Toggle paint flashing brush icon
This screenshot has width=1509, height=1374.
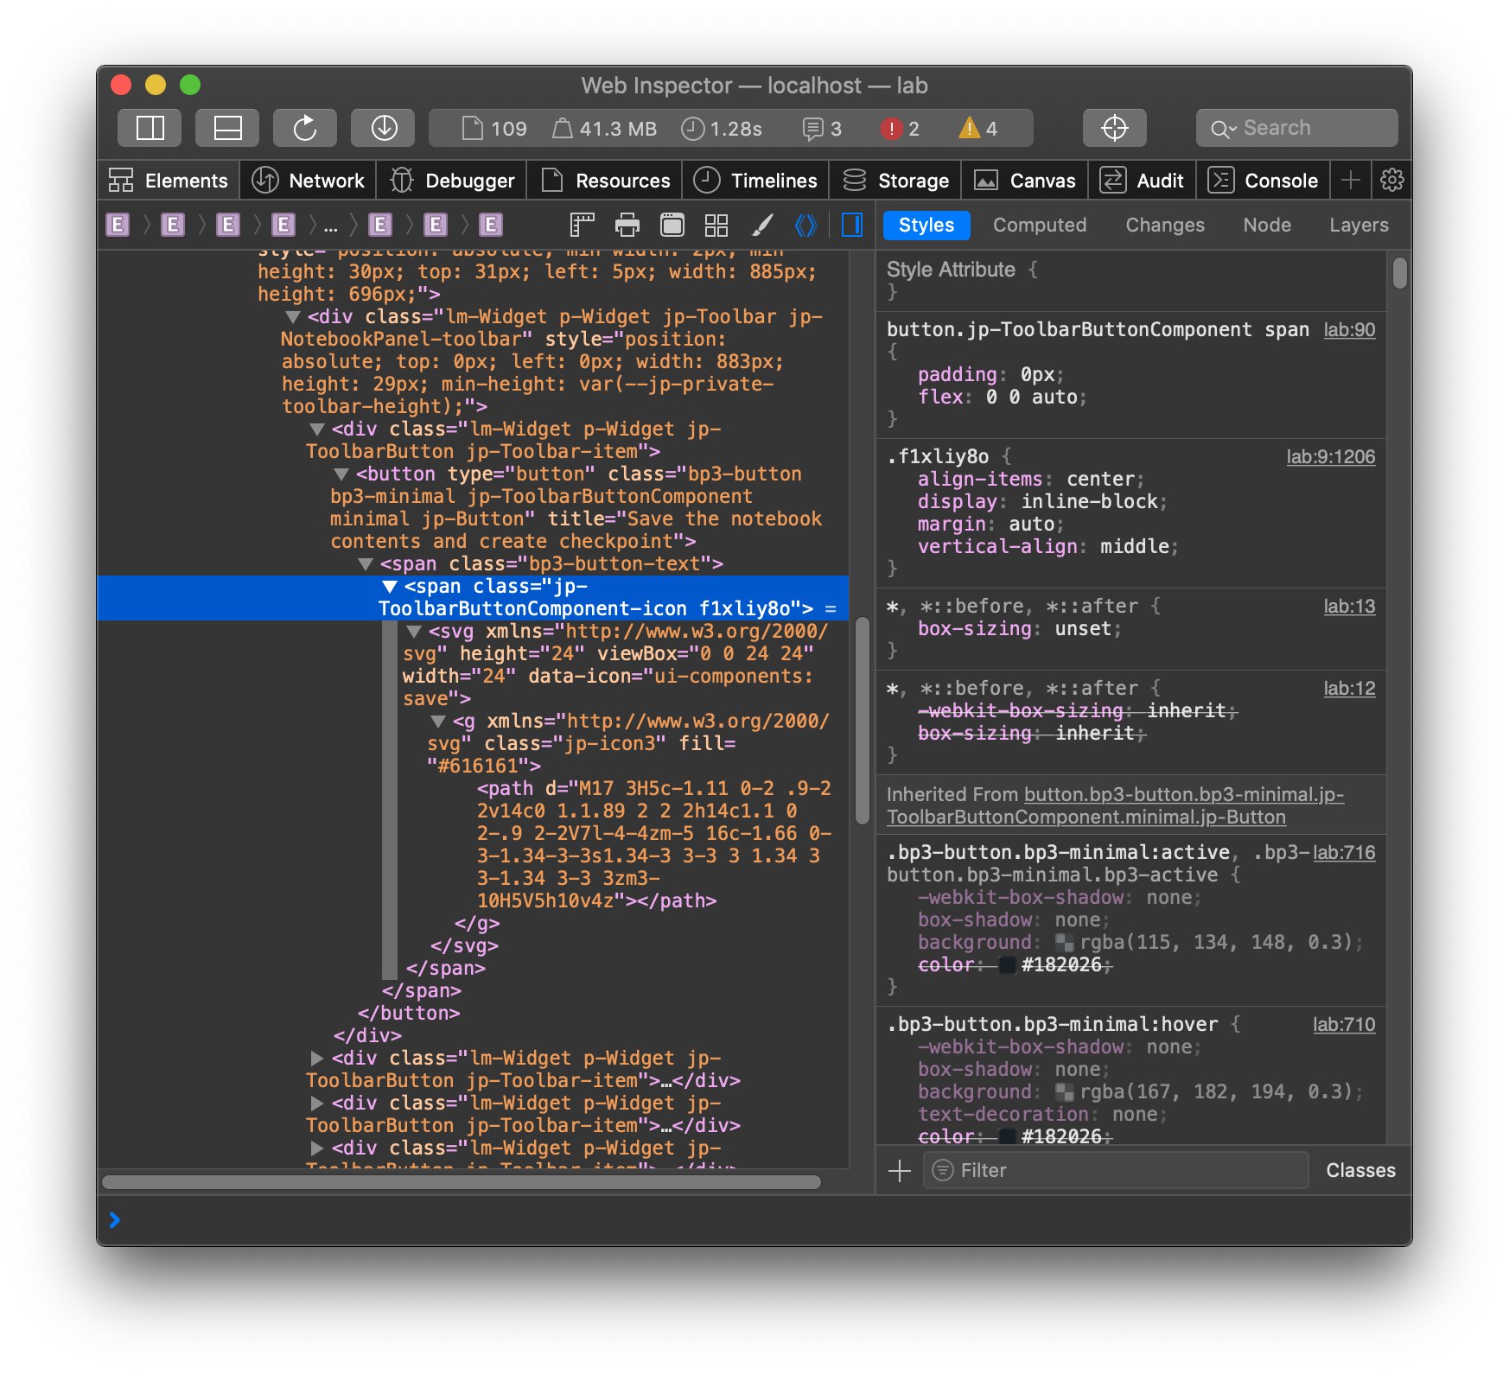[761, 226]
